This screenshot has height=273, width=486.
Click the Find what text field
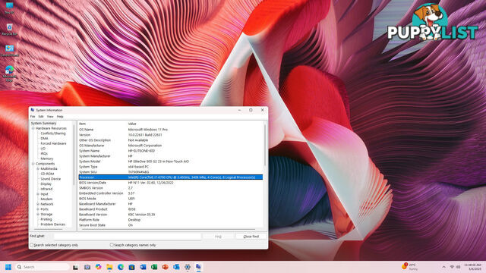point(128,237)
